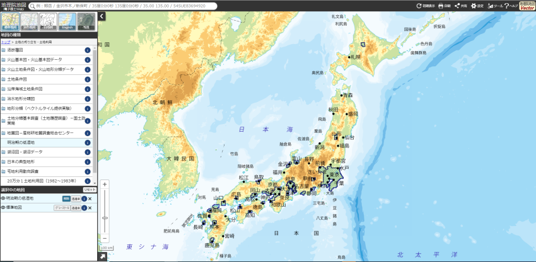This screenshot has width=536, height=262.
Task: Select the 淡色地図 base map thumbnail
Action: (29, 21)
